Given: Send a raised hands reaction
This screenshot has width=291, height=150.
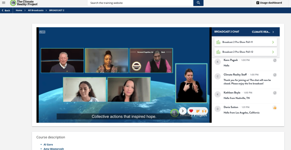Looking at the screenshot, I should [204, 111].
